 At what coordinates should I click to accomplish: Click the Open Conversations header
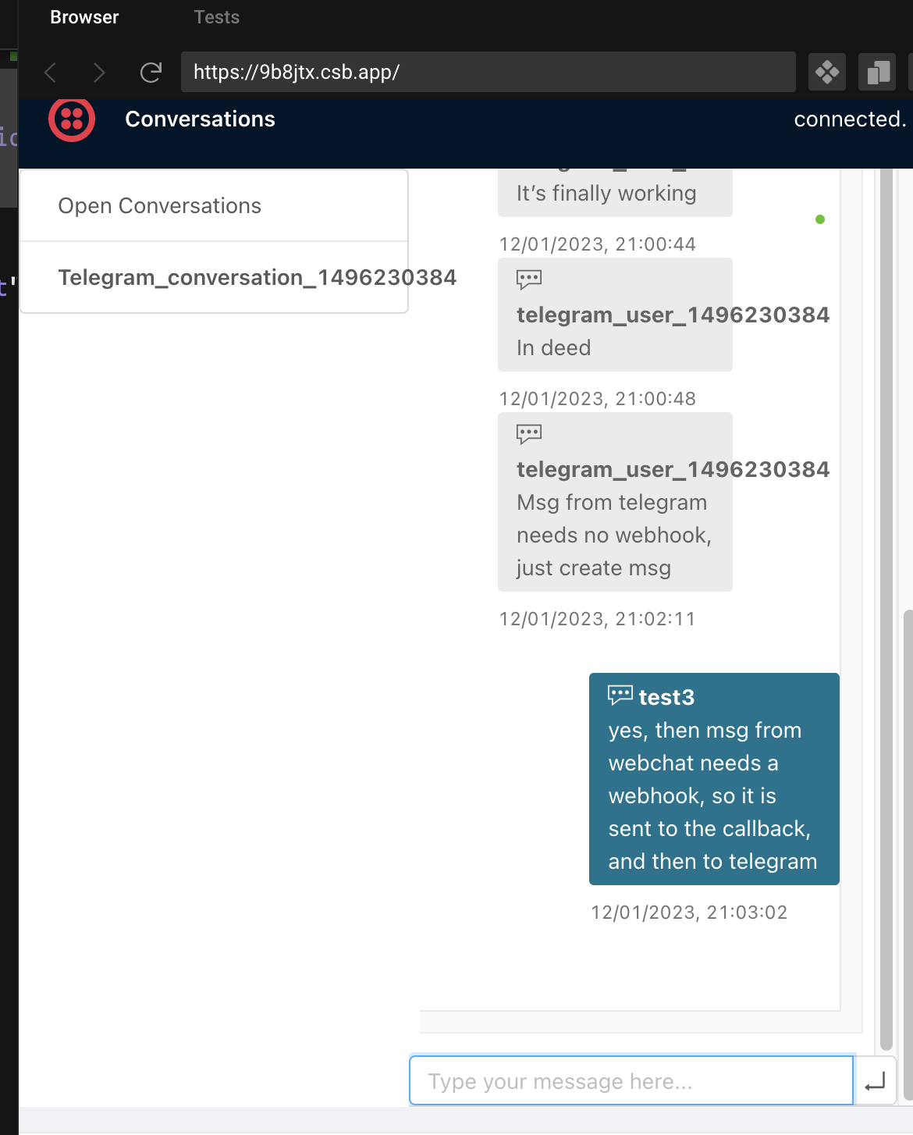pos(160,206)
